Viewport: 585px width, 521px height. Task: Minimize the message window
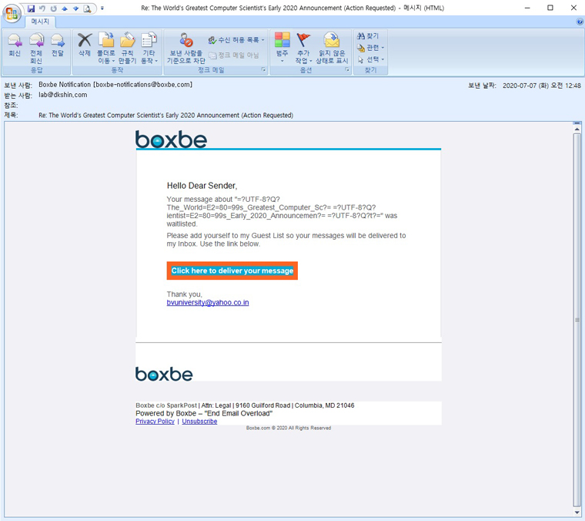click(x=527, y=8)
